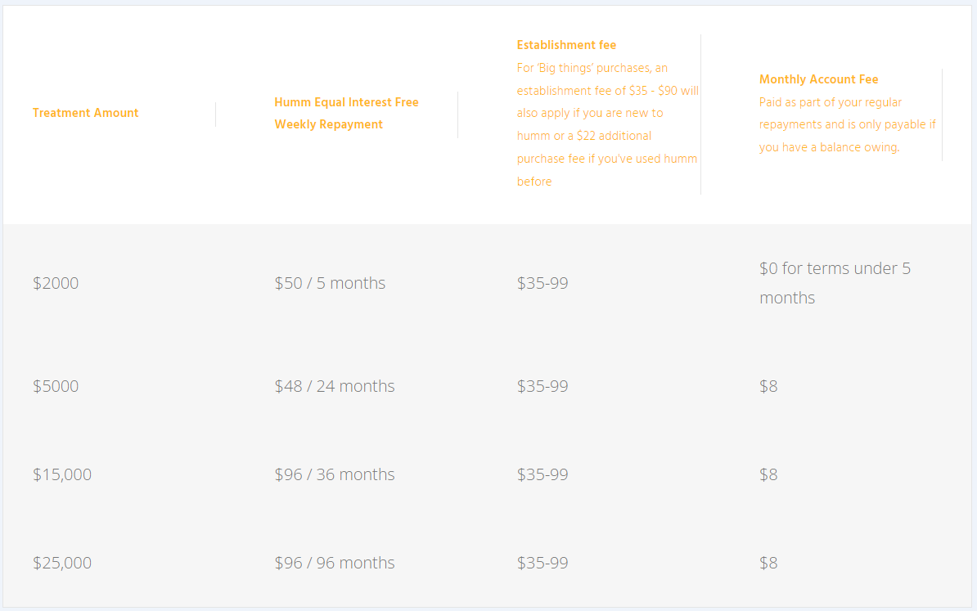This screenshot has height=611, width=977.
Task: Select the $2000 treatment amount cell
Action: coord(56,283)
